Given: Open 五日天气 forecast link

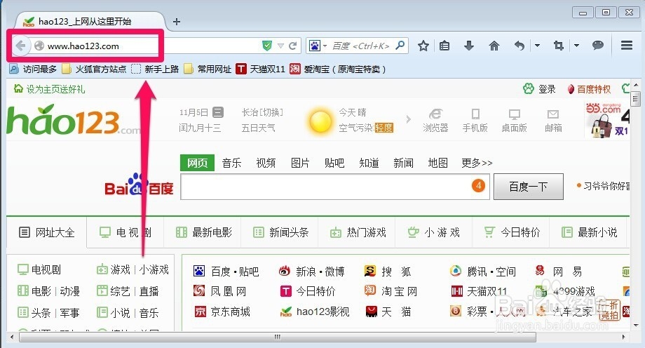Looking at the screenshot, I should coord(258,128).
